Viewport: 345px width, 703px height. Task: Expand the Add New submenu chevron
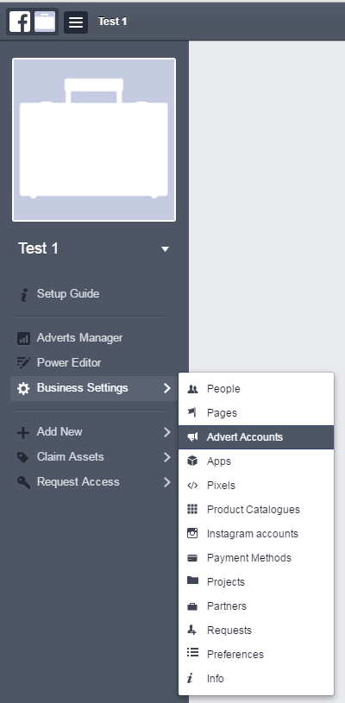pyautogui.click(x=166, y=432)
